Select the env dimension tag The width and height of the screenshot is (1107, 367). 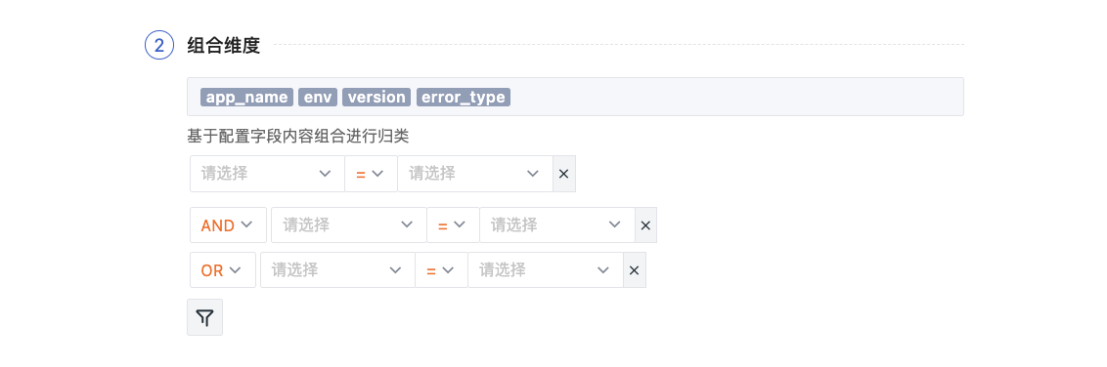[x=319, y=98]
